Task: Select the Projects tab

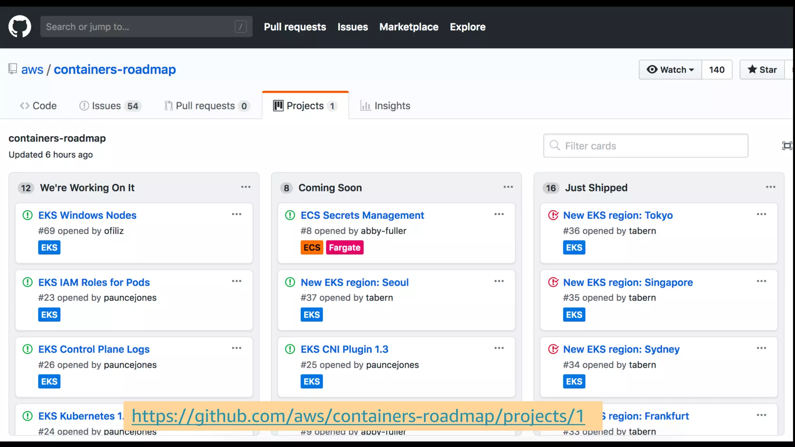Action: coord(305,106)
